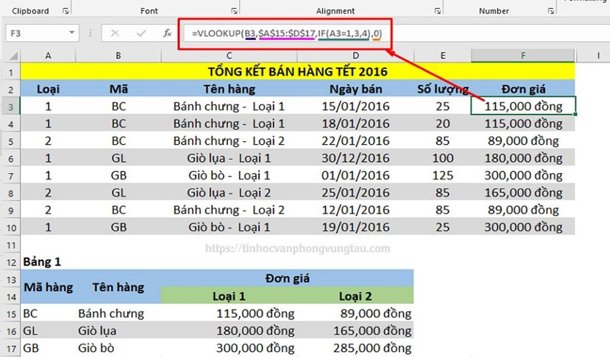Screen dimensions: 610x357
Task: Click the Mã hàng header cell
Action: pyautogui.click(x=48, y=287)
